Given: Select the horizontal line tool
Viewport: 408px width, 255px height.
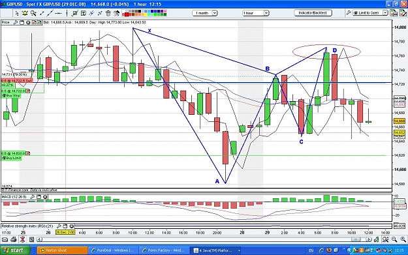Looking at the screenshot, I should coord(58,13).
